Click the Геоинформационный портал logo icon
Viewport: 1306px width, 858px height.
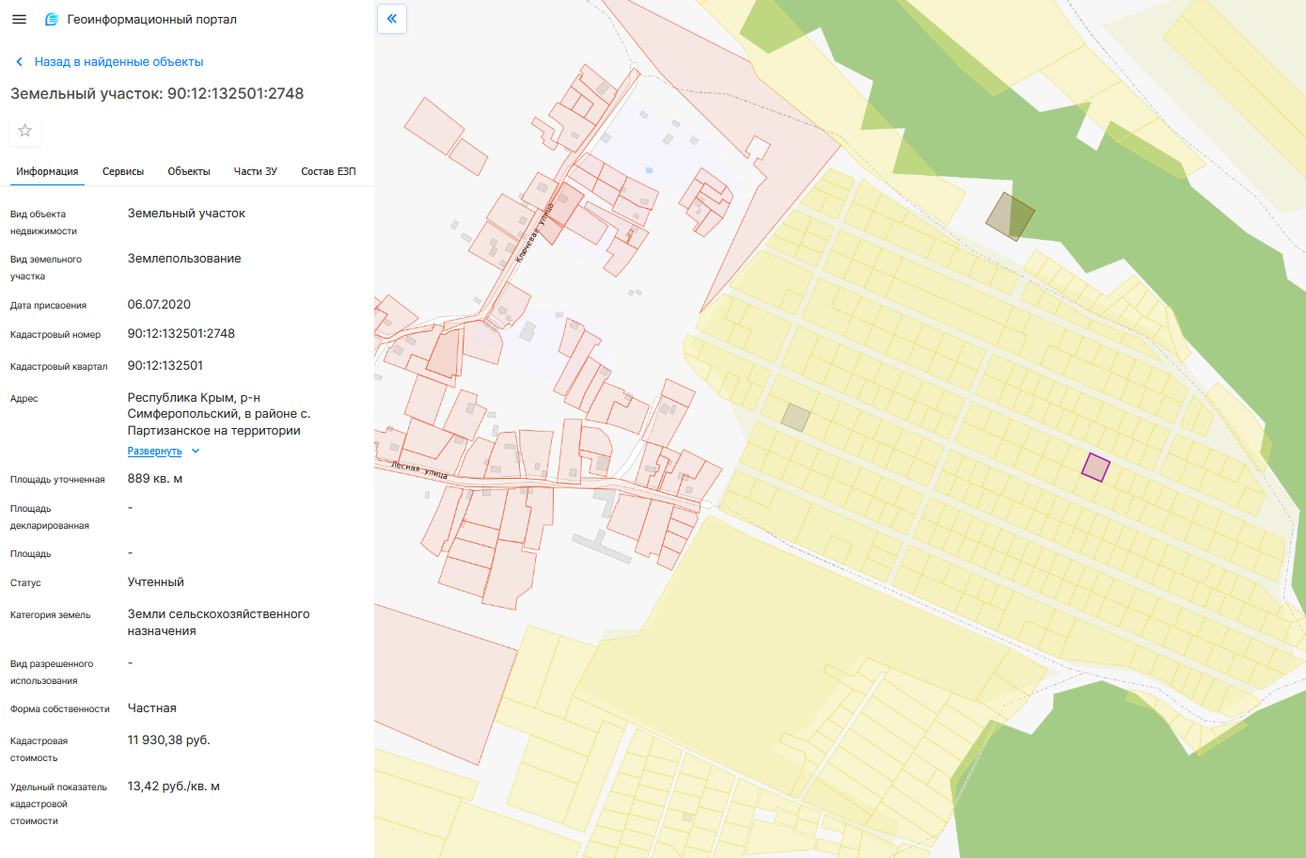pyautogui.click(x=52, y=20)
